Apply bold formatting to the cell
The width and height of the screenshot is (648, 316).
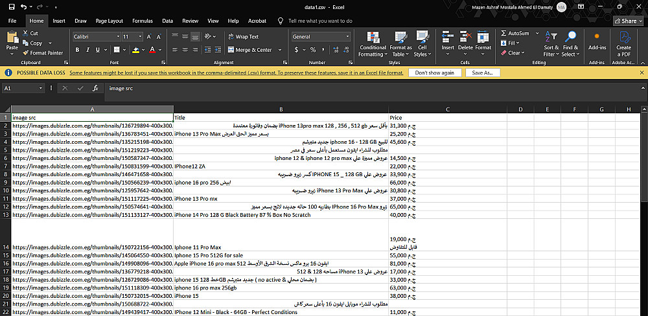pyautogui.click(x=78, y=49)
